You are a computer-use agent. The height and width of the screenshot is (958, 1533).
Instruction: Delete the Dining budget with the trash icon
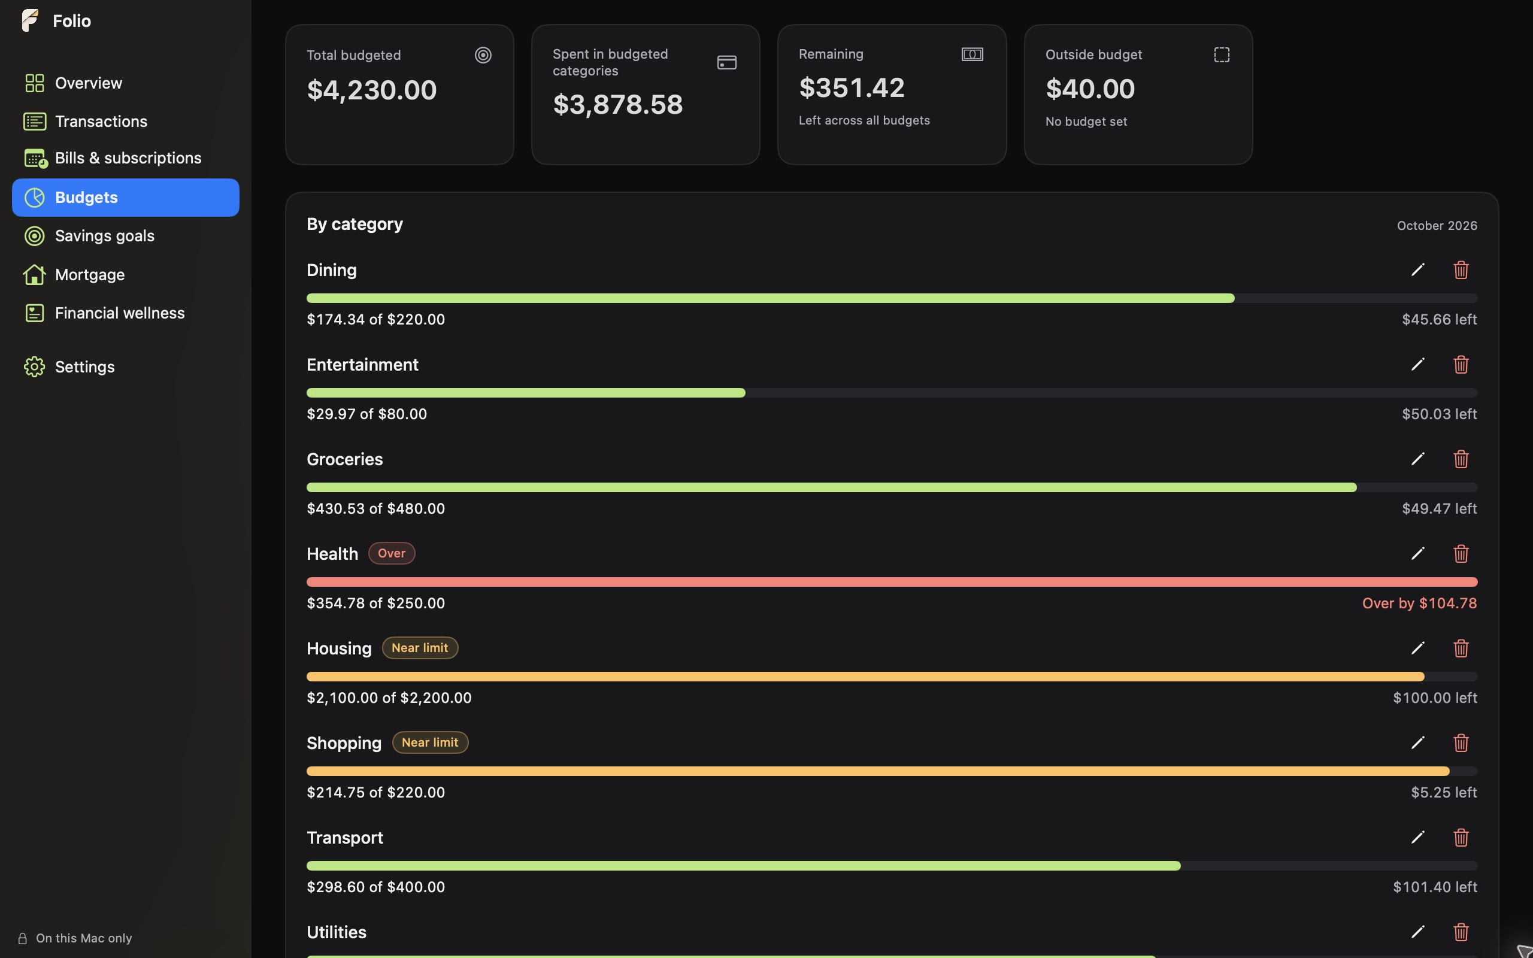coord(1461,270)
